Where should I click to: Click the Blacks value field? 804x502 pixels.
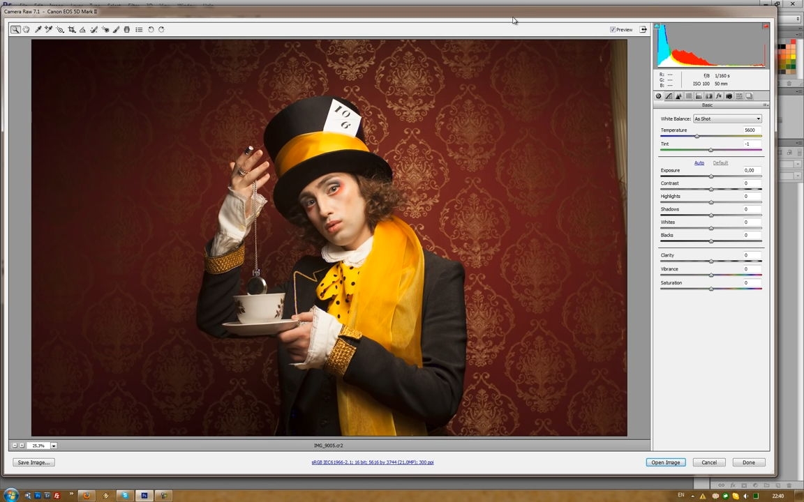click(x=752, y=235)
